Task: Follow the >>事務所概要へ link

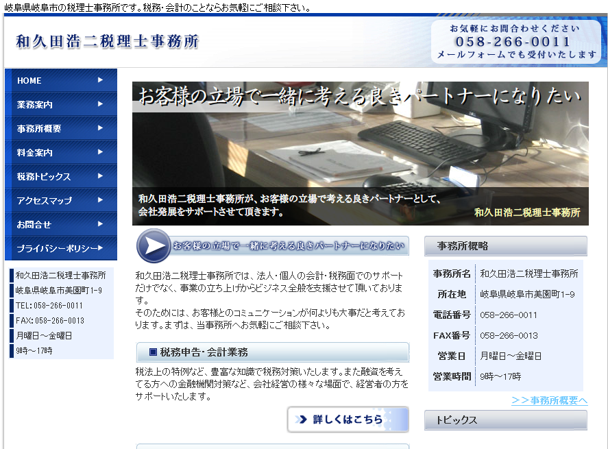Action: click(x=549, y=400)
